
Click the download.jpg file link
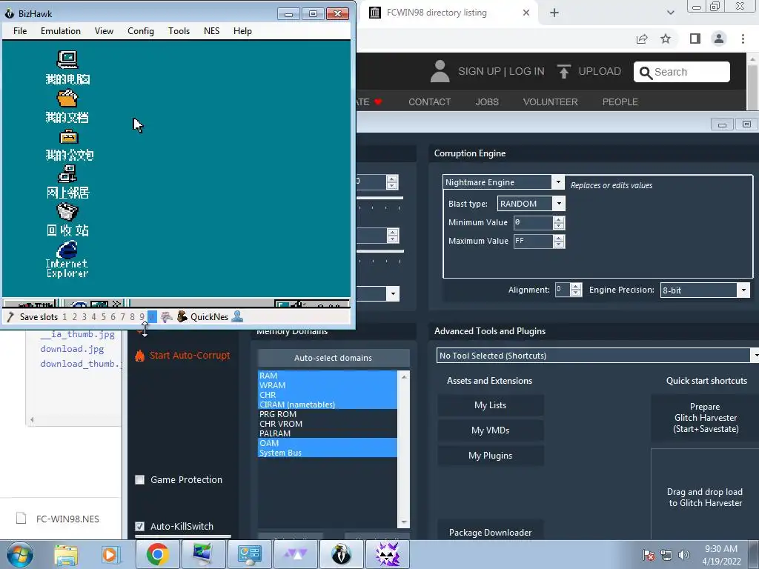(72, 349)
